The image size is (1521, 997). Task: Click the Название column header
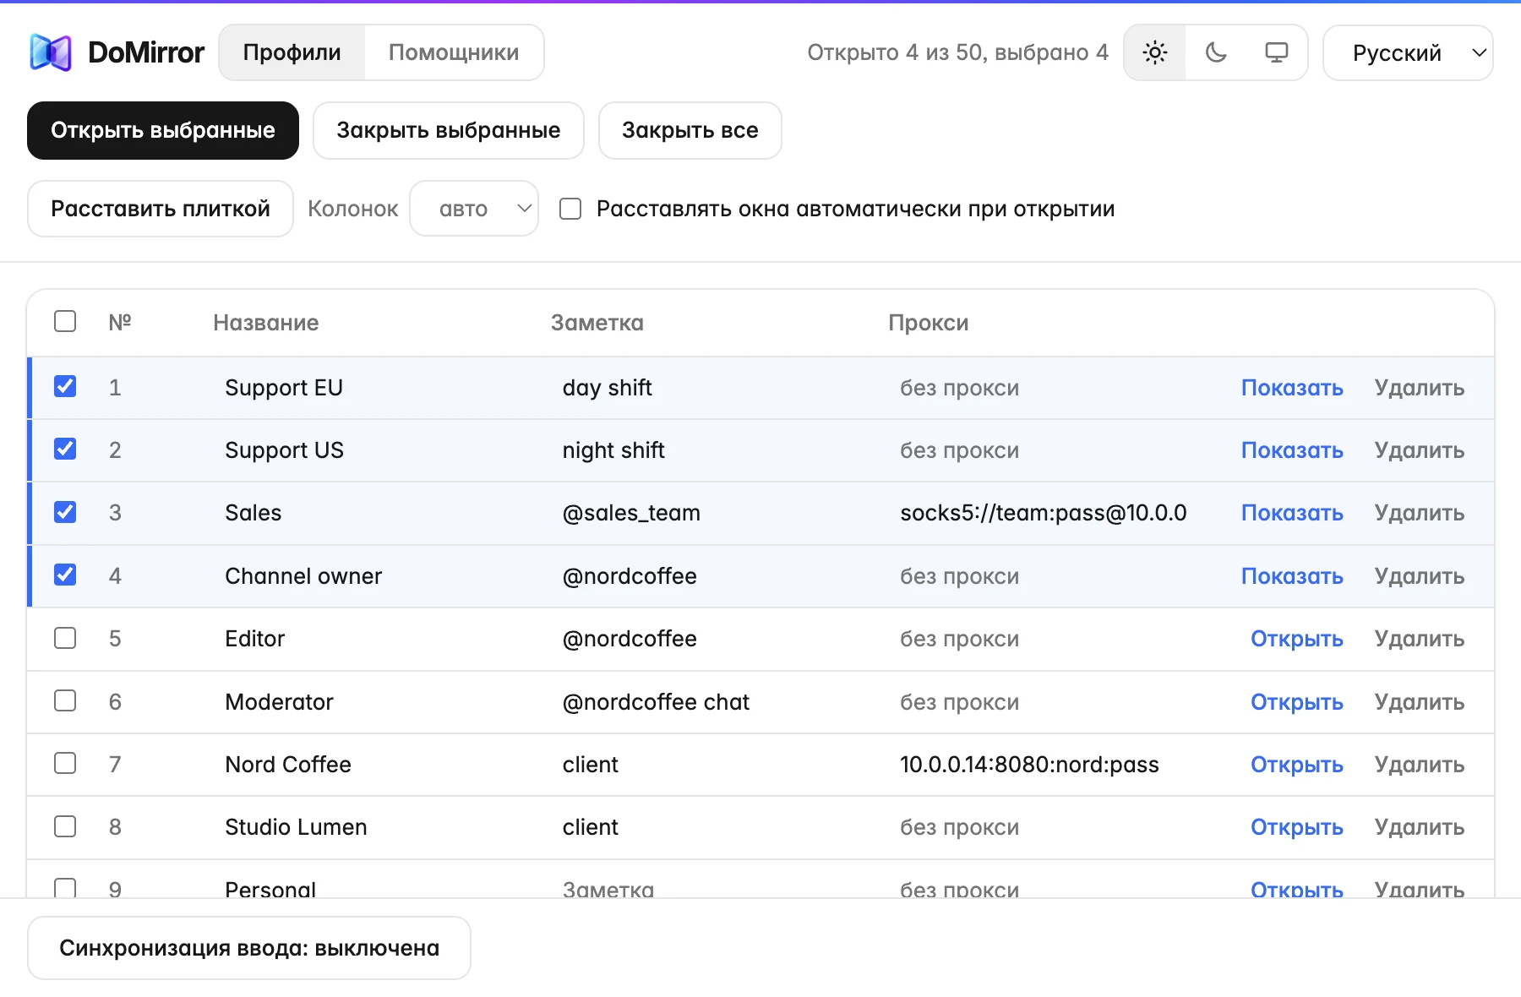click(266, 323)
